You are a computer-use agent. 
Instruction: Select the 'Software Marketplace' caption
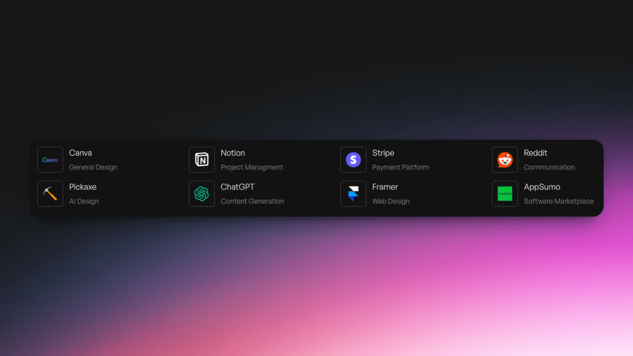point(559,201)
